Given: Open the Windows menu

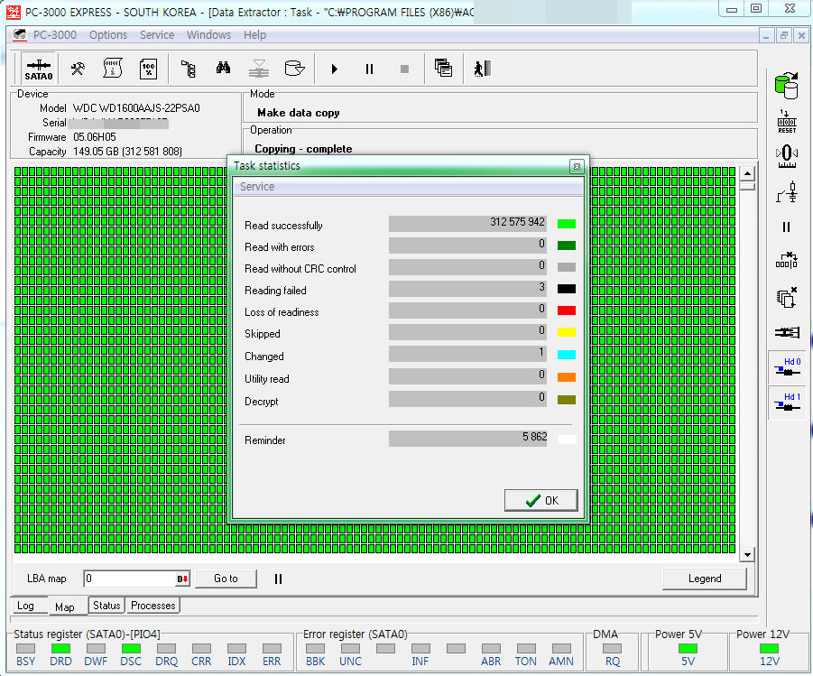Looking at the screenshot, I should (x=208, y=35).
